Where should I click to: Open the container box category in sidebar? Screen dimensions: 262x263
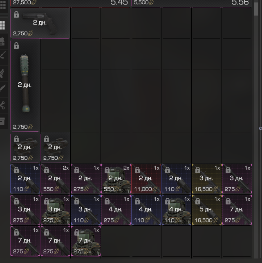(x=2, y=121)
